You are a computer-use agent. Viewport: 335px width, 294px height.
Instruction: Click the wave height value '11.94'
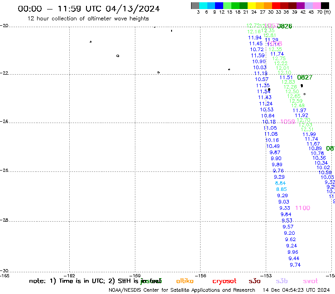tap(255, 38)
